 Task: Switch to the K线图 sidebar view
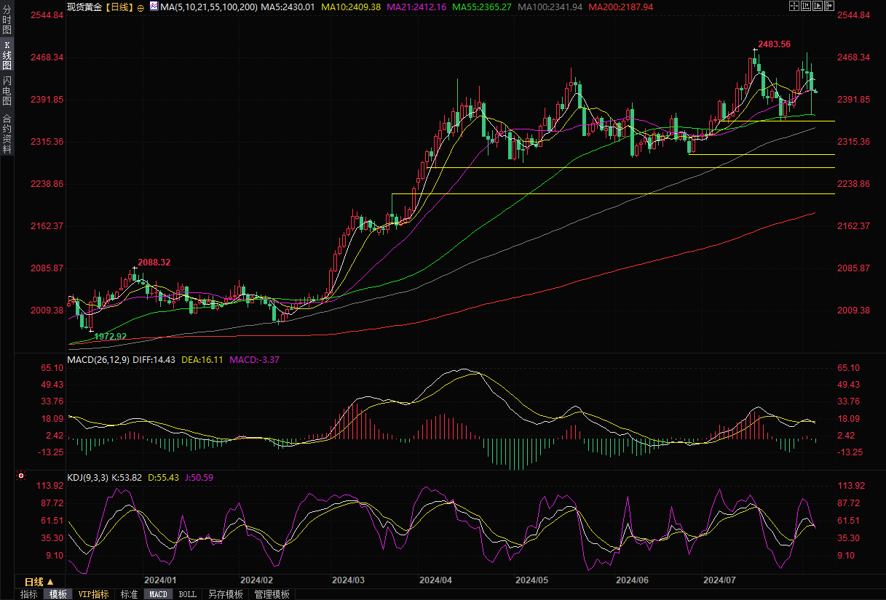click(7, 55)
